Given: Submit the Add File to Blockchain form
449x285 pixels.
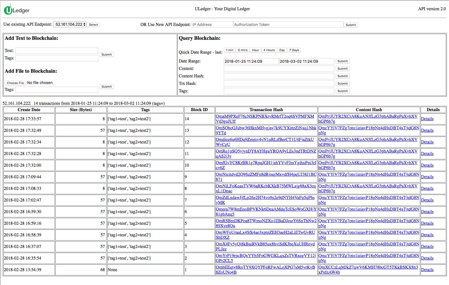Looking at the screenshot, I should 106,87.
